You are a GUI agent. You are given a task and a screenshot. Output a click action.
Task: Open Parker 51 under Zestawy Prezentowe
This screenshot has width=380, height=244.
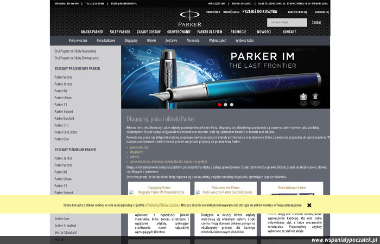click(x=61, y=105)
